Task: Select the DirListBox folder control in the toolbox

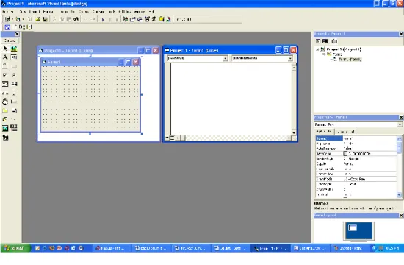Action: click(x=5, y=110)
